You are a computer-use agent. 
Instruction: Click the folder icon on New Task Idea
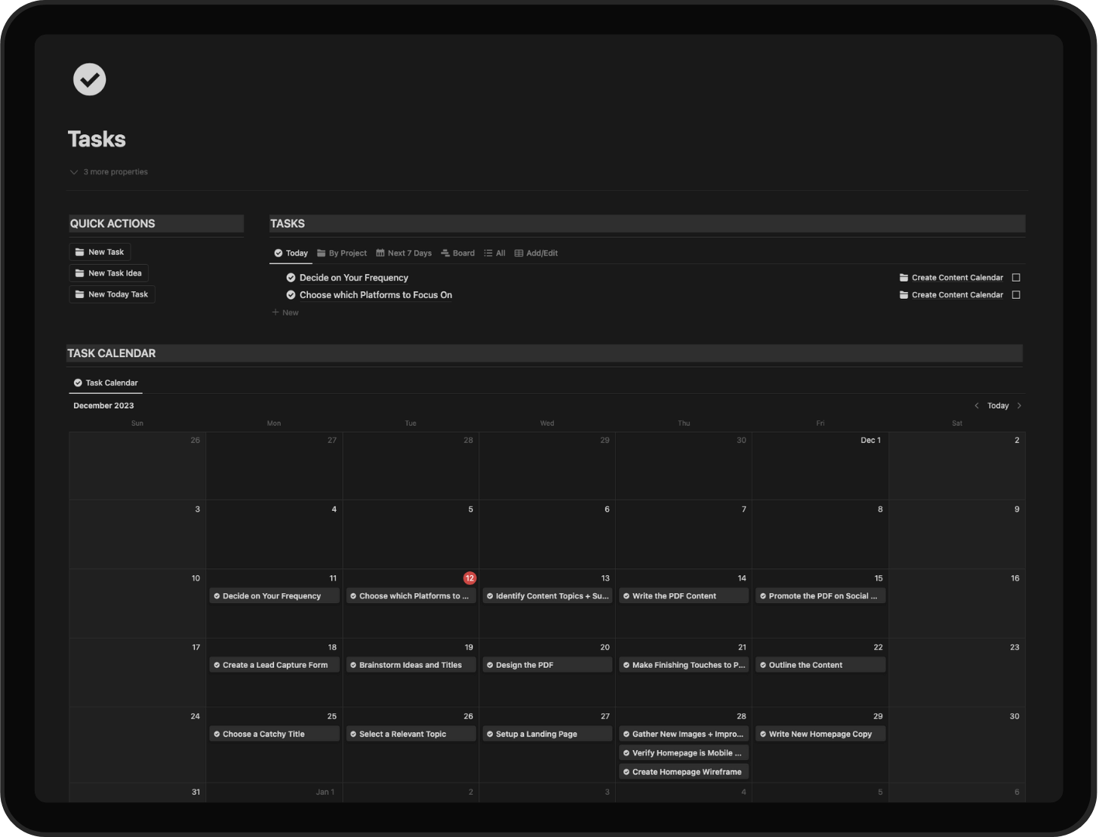pyautogui.click(x=79, y=273)
